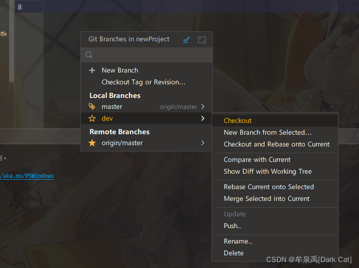The height and width of the screenshot is (268, 359).
Task: Toggle the favorite star on the dev branch
Action: [92, 118]
